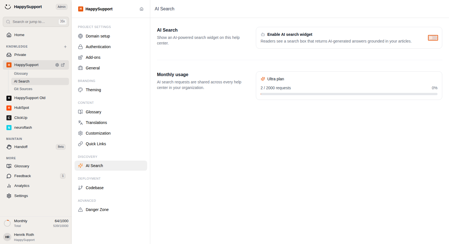Click the Ultra plan label

point(276,79)
